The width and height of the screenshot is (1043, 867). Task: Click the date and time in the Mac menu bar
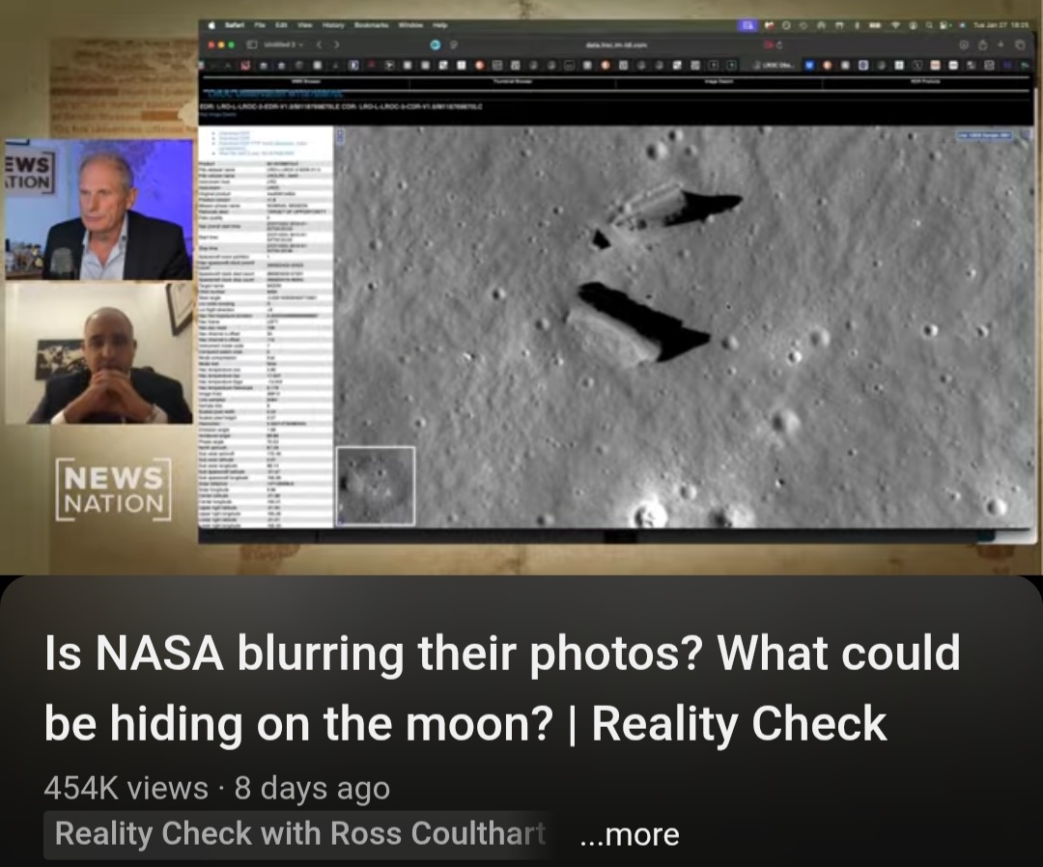(1000, 25)
